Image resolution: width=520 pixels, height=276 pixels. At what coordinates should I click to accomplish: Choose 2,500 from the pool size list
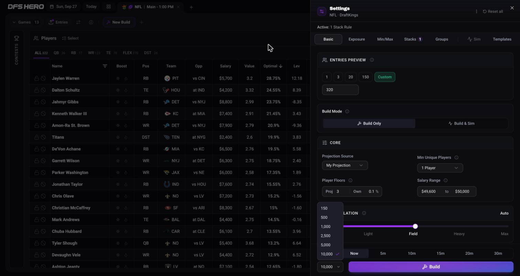pyautogui.click(x=330, y=236)
